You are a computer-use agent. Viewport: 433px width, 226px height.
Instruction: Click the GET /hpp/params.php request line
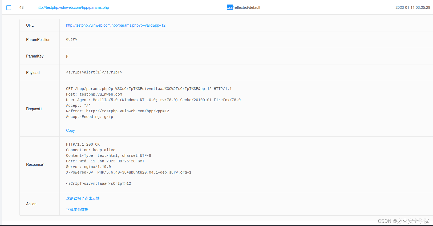coord(149,89)
